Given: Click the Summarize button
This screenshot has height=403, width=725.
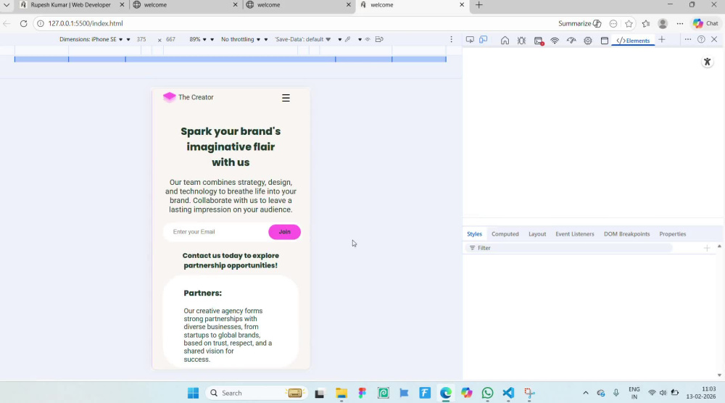Looking at the screenshot, I should click(x=580, y=24).
